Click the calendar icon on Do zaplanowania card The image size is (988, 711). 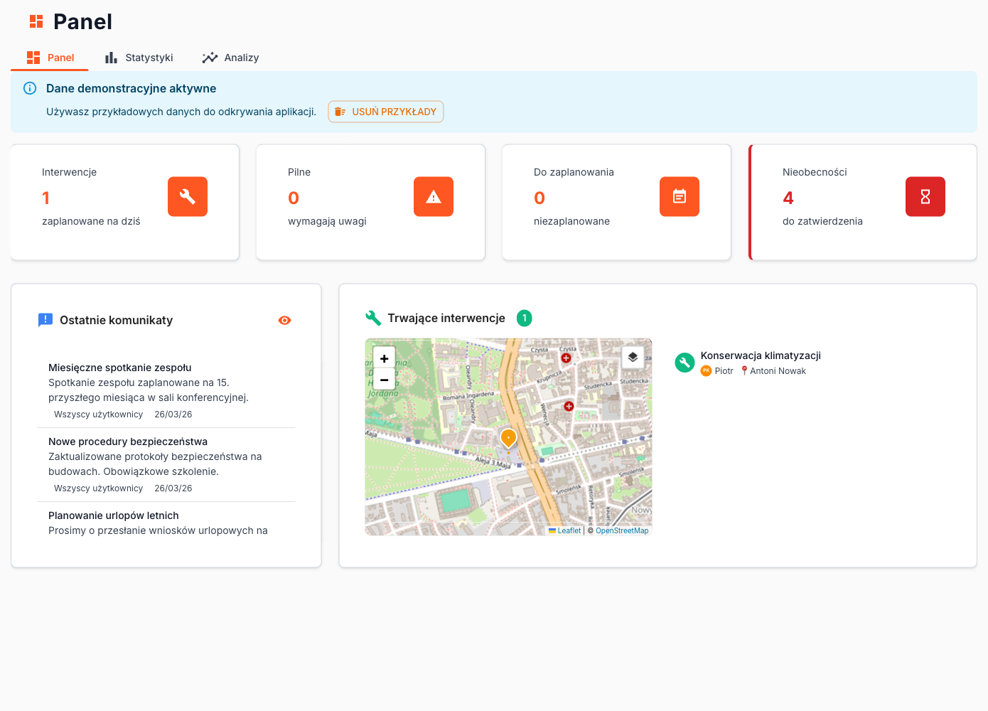tap(680, 197)
